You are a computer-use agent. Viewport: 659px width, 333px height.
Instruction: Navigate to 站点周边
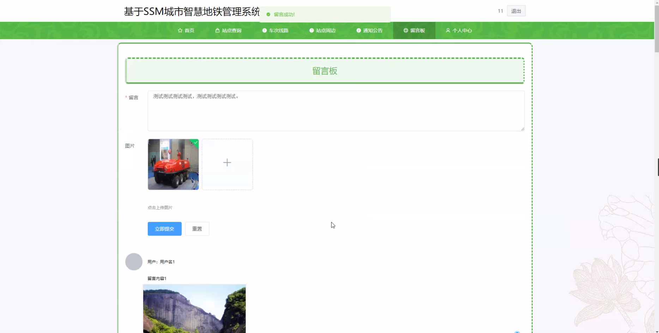click(x=322, y=30)
